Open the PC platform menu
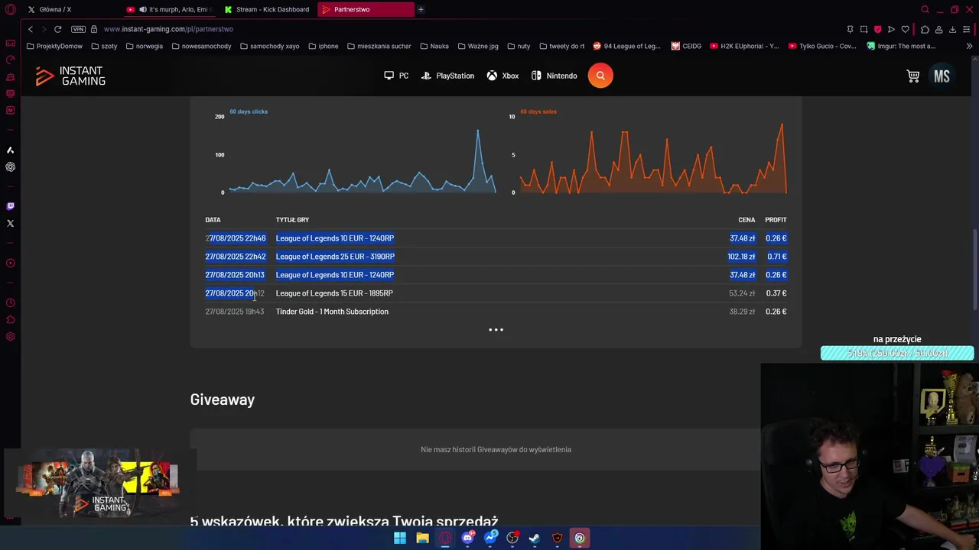The height and width of the screenshot is (550, 979). pyautogui.click(x=396, y=76)
